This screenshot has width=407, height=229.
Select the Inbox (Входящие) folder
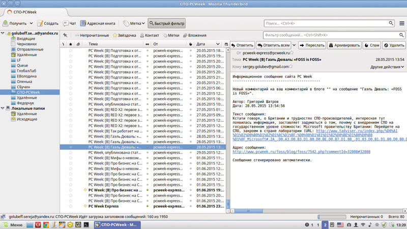[x=26, y=39]
